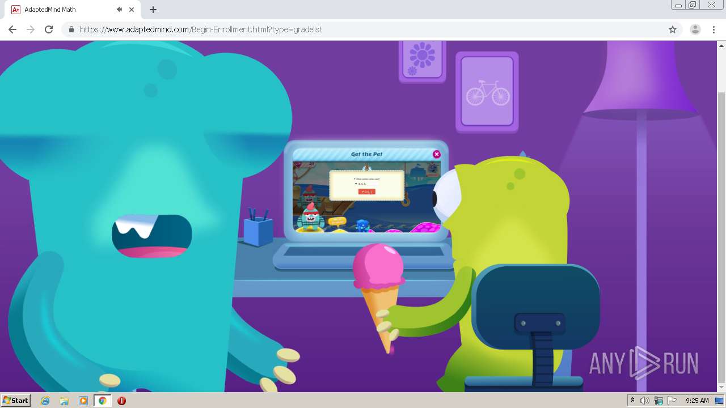726x408 pixels.
Task: Open Windows Explorer folder from the taskbar
Action: point(64,401)
